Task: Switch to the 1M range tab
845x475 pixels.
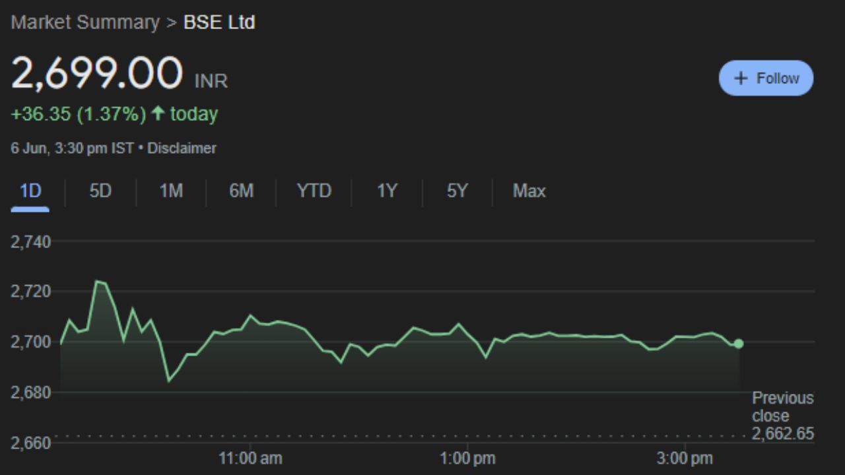Action: tap(171, 191)
